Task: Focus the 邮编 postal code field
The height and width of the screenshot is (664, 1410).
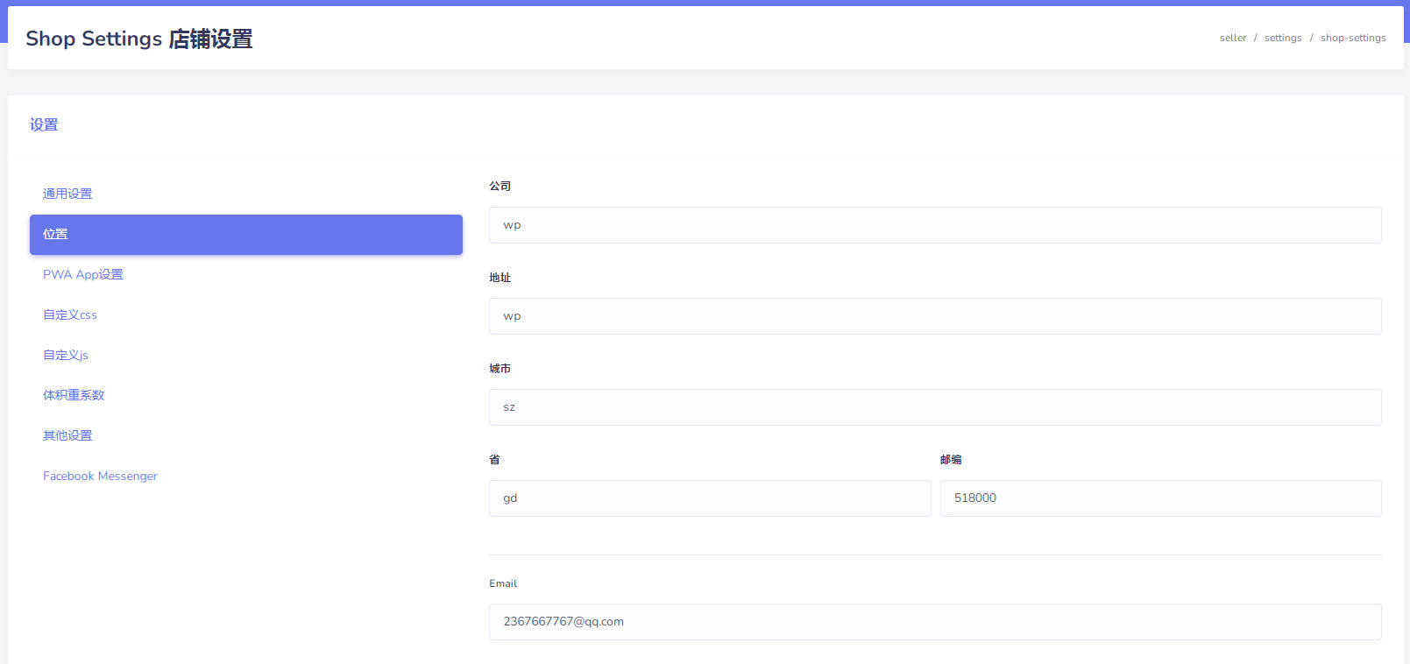Action: 1159,498
